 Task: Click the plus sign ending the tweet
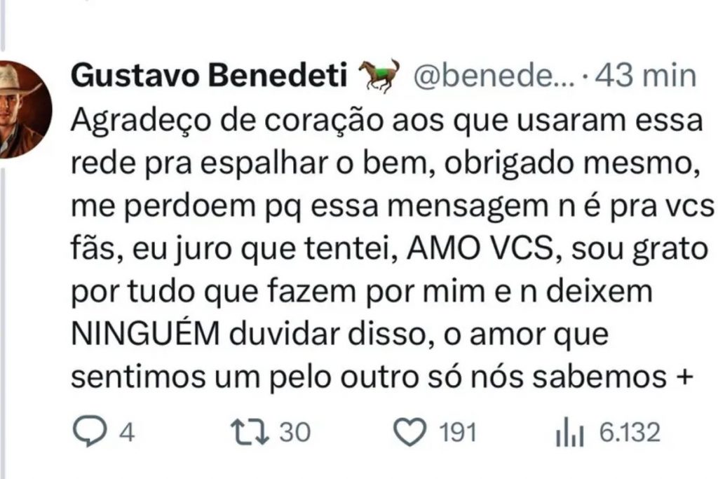[x=677, y=379]
